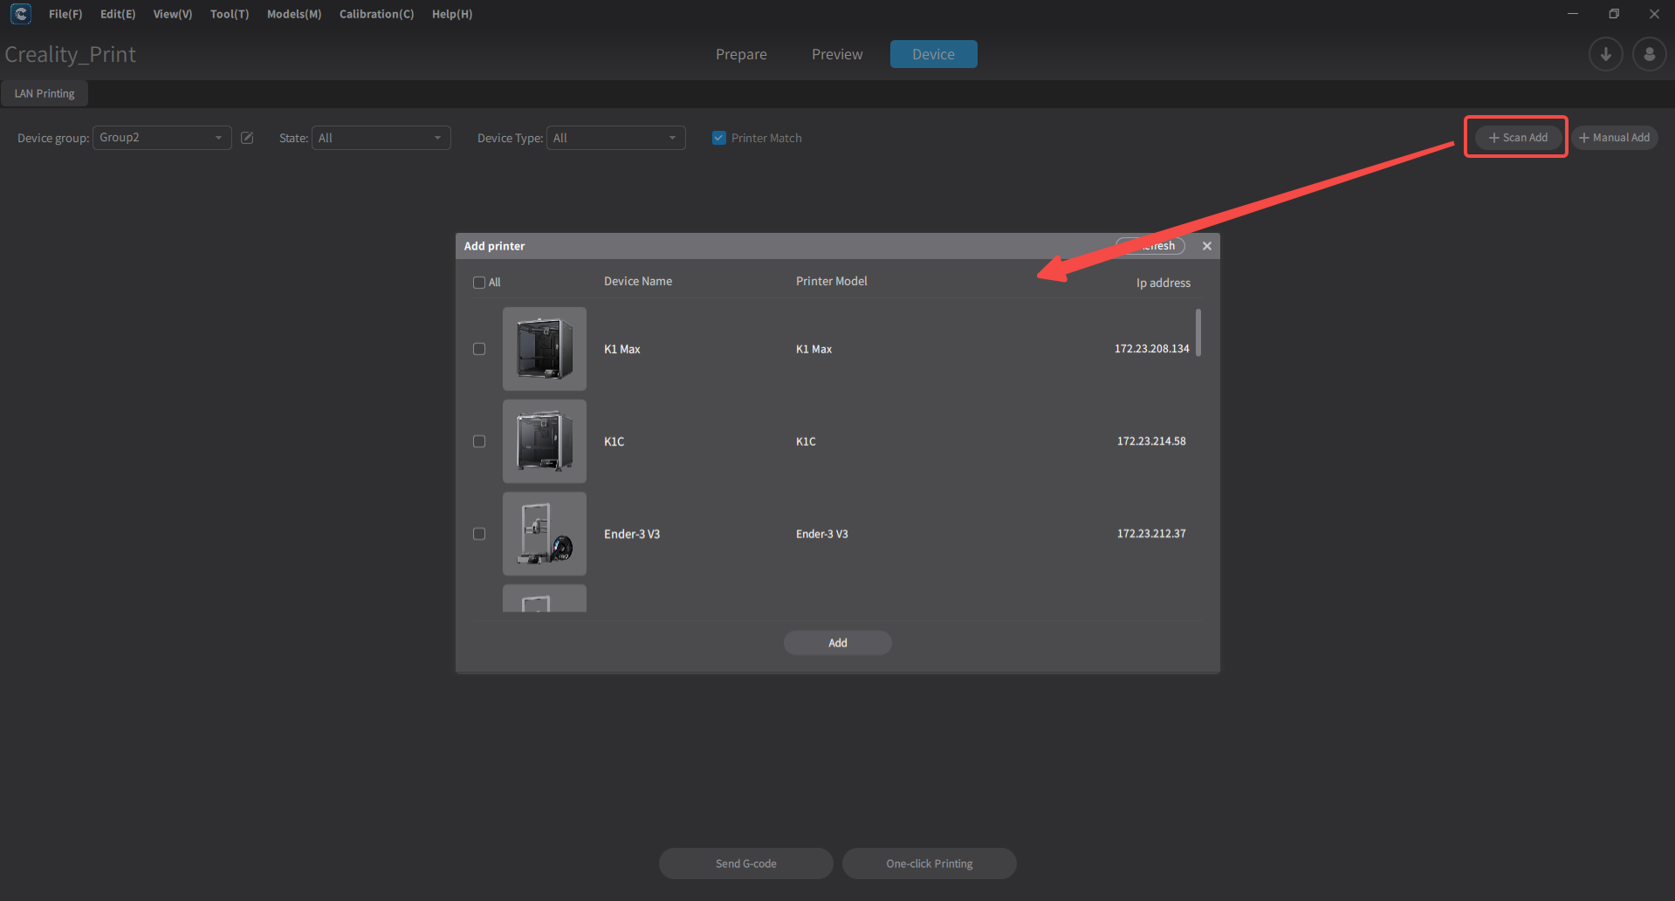Viewport: 1675px width, 901px height.
Task: Open the Models menu
Action: coord(294,14)
